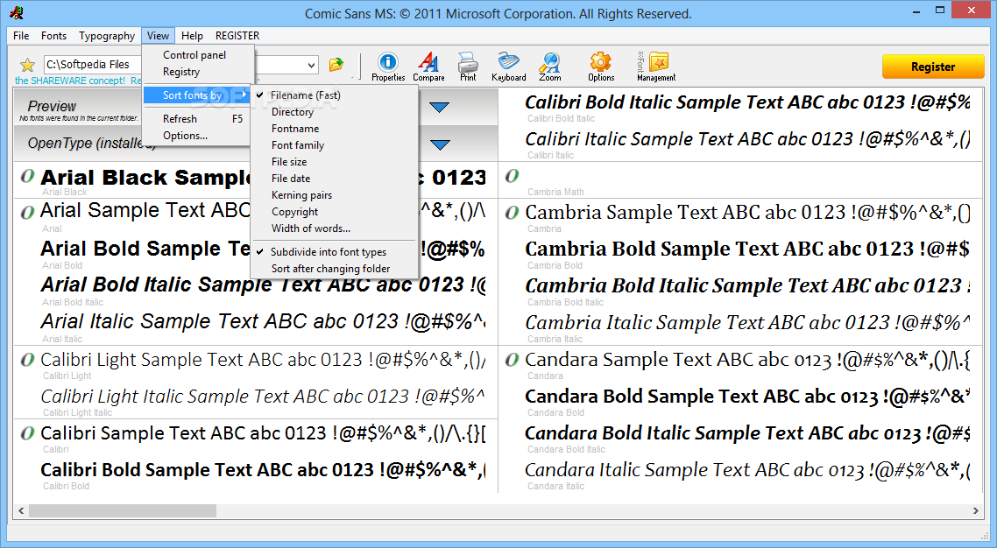Activate the Zoom tool
Image resolution: width=997 pixels, height=548 pixels.
point(550,67)
